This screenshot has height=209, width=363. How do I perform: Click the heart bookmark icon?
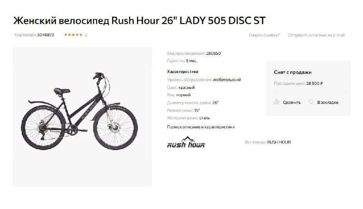311,102
